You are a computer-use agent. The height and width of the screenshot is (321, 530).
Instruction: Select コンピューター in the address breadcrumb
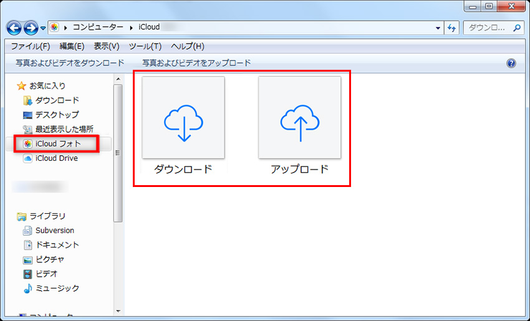(x=98, y=27)
